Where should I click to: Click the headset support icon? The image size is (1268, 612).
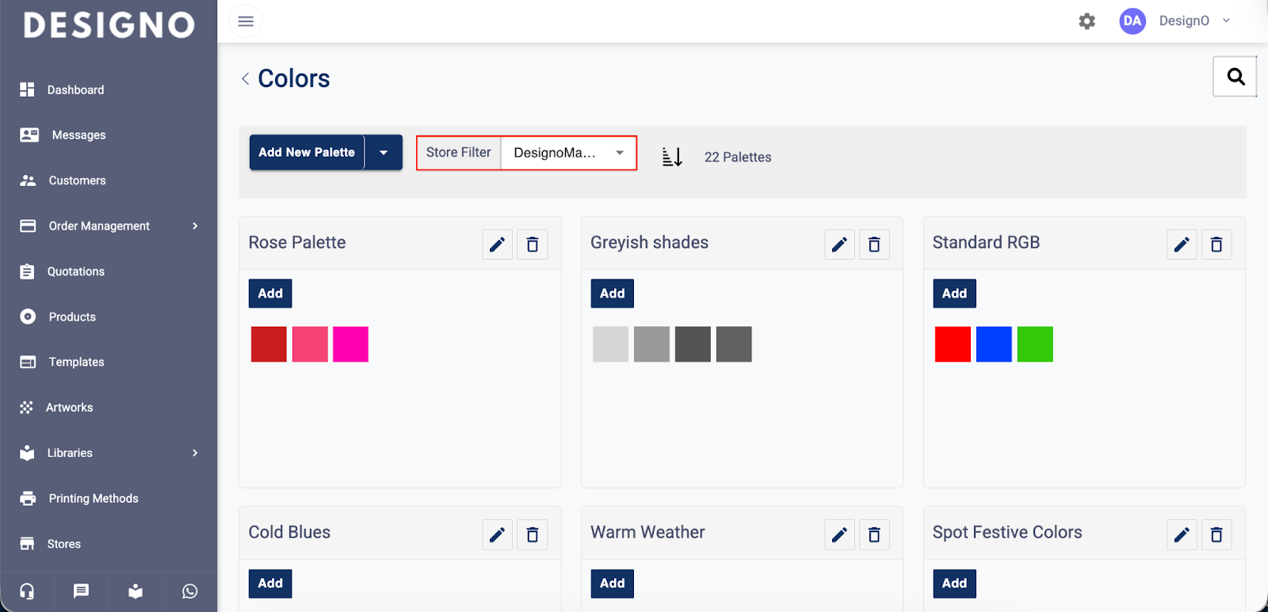click(x=27, y=591)
